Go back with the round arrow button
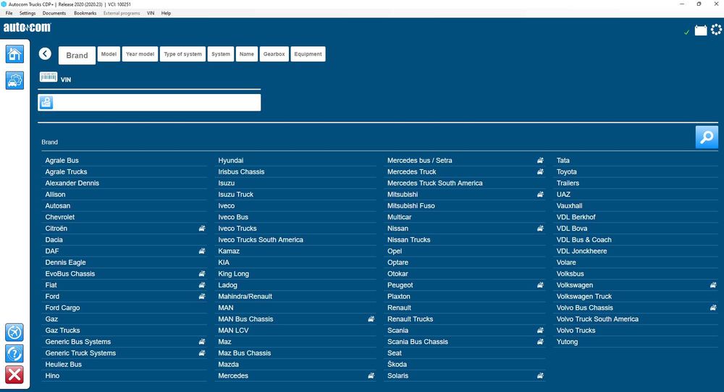The height and width of the screenshot is (392, 724). pos(45,54)
